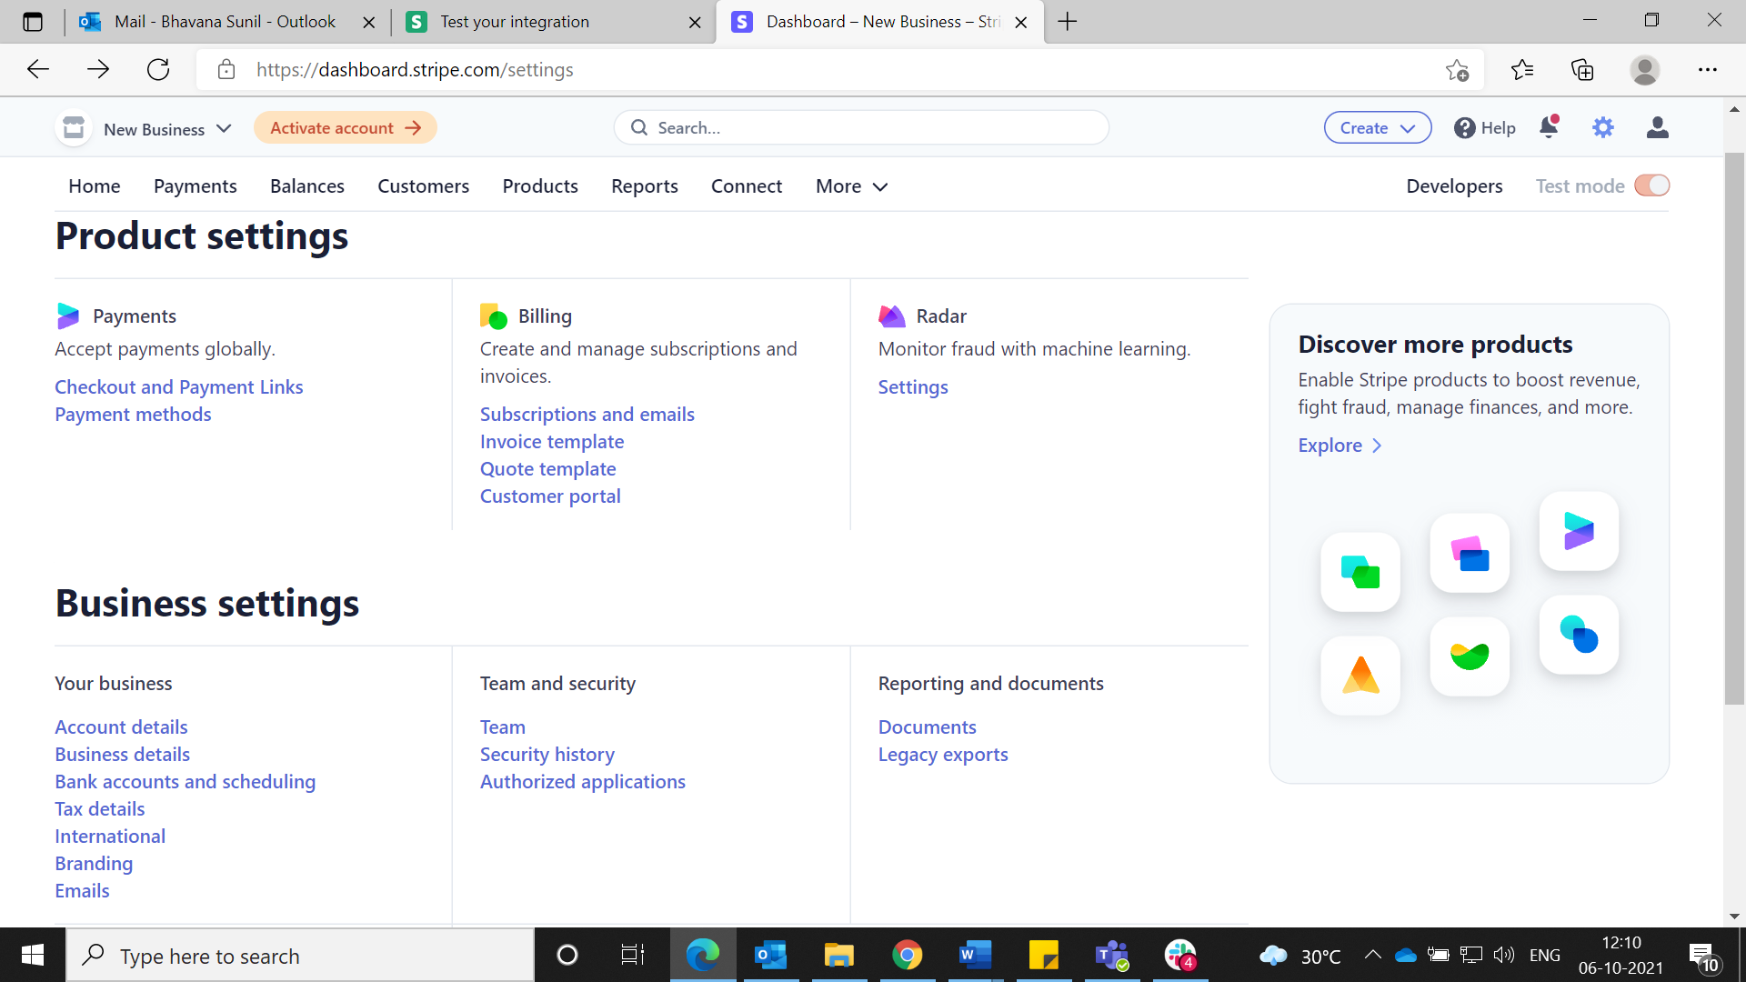
Task: Open Windows Start menu
Action: [33, 955]
